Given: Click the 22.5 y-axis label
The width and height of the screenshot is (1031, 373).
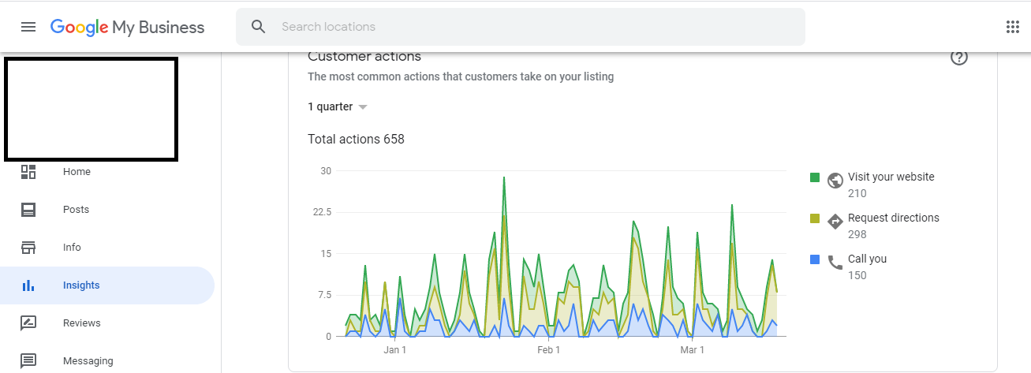Looking at the screenshot, I should click(x=320, y=212).
